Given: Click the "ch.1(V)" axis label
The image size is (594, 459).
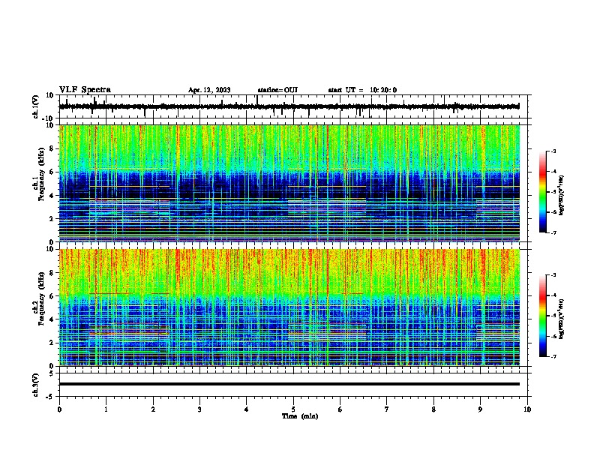Looking at the screenshot, I should (x=36, y=106).
